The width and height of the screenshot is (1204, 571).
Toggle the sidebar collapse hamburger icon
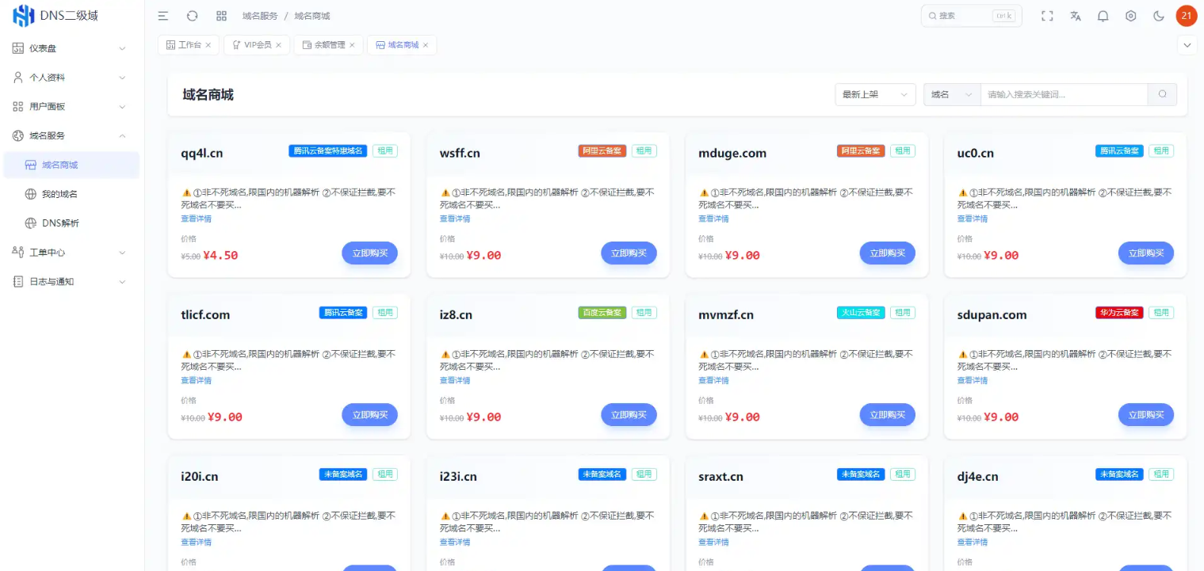(162, 15)
